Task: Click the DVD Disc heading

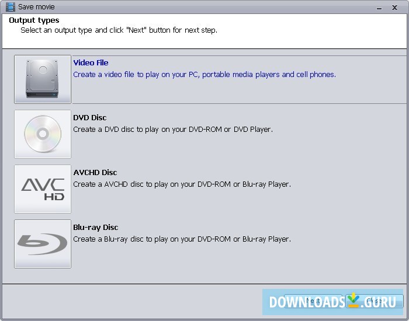Action: point(90,118)
